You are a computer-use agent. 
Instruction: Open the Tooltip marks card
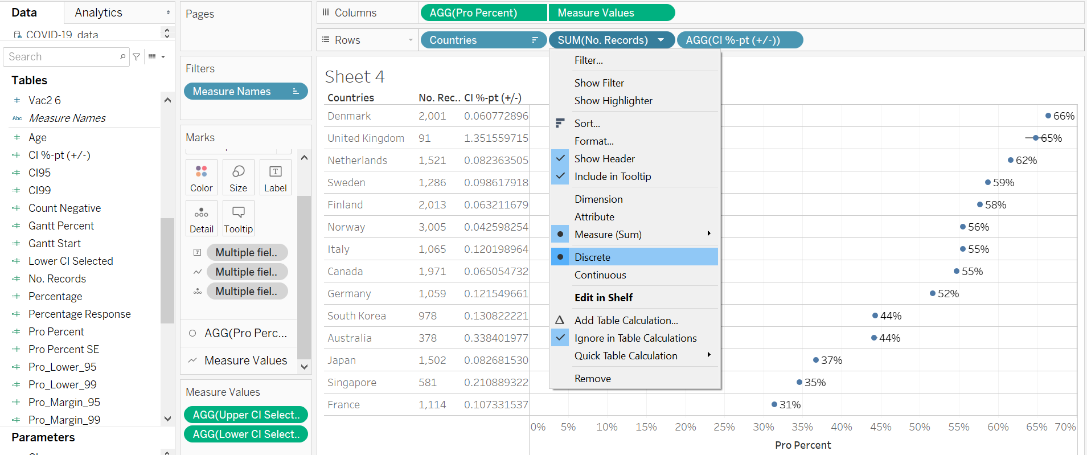[238, 219]
